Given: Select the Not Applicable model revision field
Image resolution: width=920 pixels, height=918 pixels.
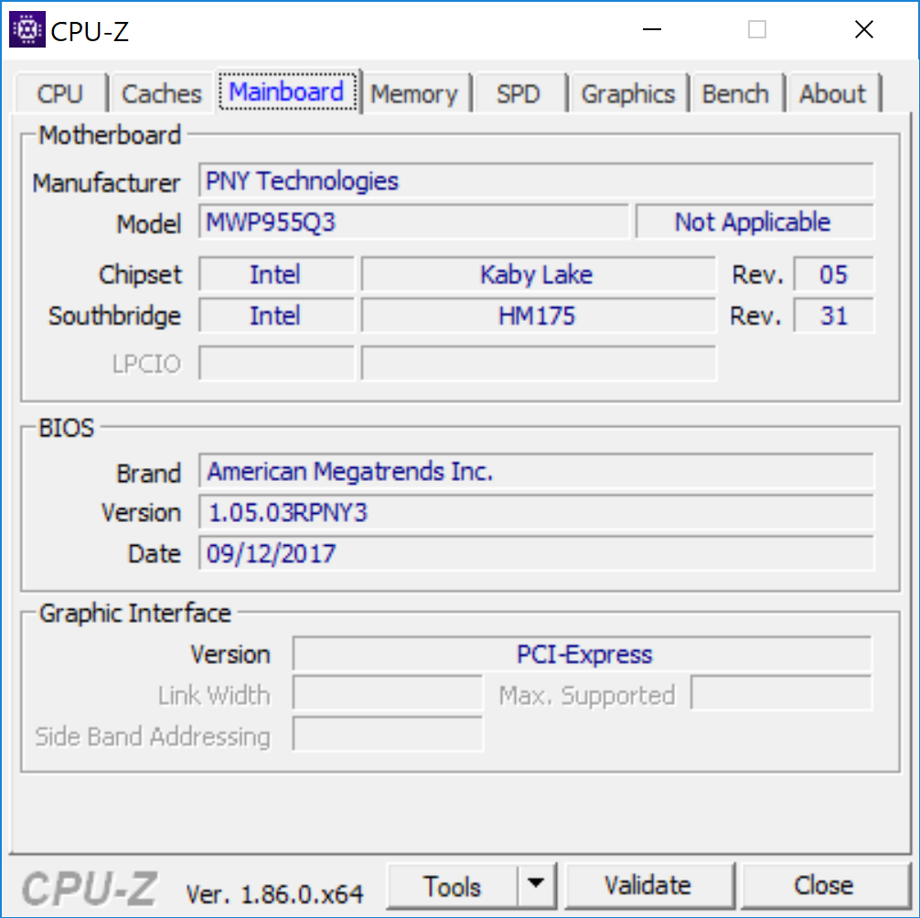Looking at the screenshot, I should pyautogui.click(x=755, y=222).
